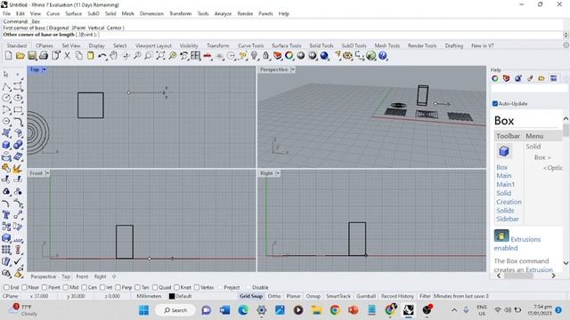Open the Top viewport dropdown arrow
570x320 pixels.
tap(45, 69)
